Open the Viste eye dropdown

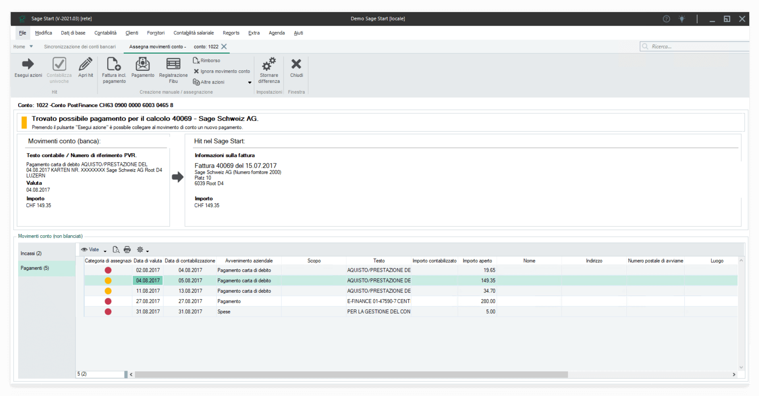click(93, 250)
